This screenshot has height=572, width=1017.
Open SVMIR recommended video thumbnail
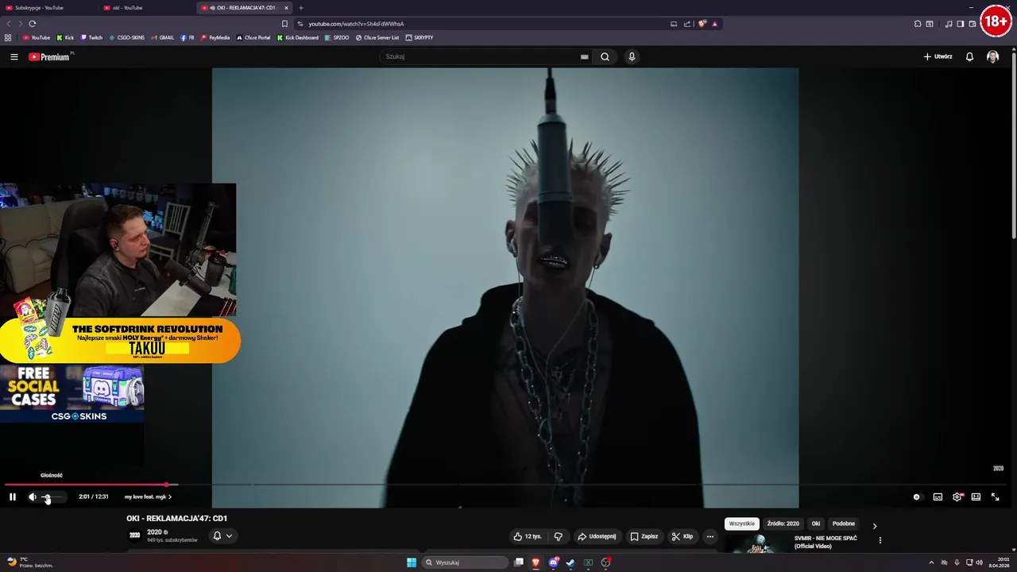(758, 543)
